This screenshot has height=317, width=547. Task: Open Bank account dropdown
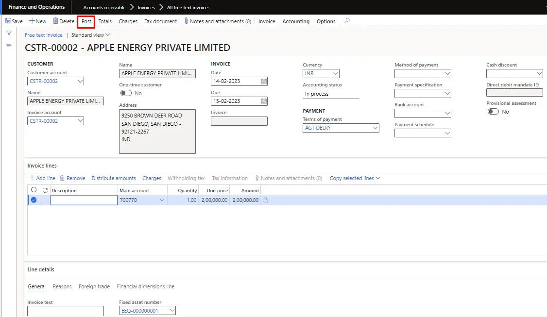coord(447,113)
